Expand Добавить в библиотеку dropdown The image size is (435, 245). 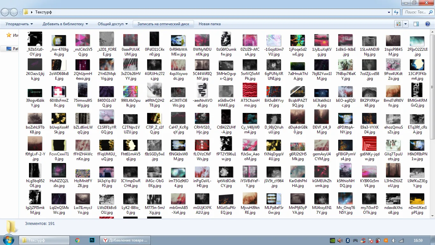(x=65, y=24)
